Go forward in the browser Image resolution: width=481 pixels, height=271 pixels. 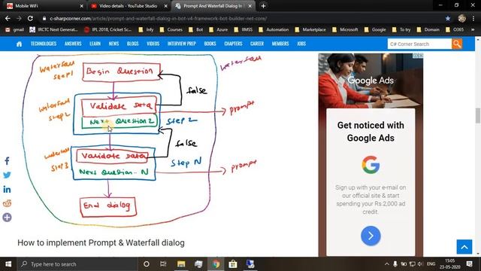point(19,18)
